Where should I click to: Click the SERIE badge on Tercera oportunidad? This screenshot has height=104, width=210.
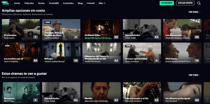coord(129,46)
